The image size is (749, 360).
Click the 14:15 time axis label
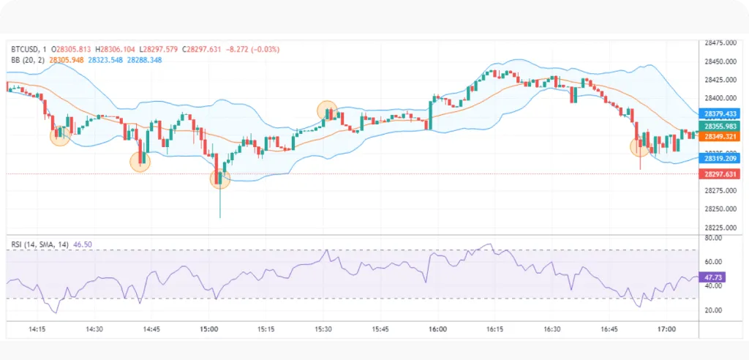[37, 330]
